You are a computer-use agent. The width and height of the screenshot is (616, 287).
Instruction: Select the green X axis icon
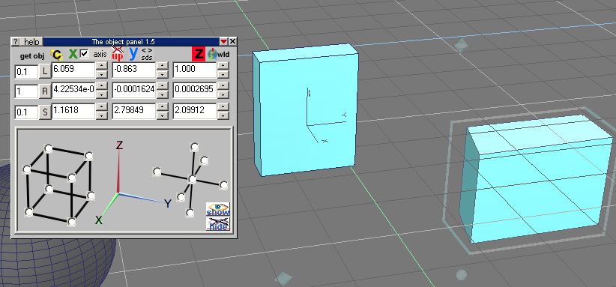73,54
